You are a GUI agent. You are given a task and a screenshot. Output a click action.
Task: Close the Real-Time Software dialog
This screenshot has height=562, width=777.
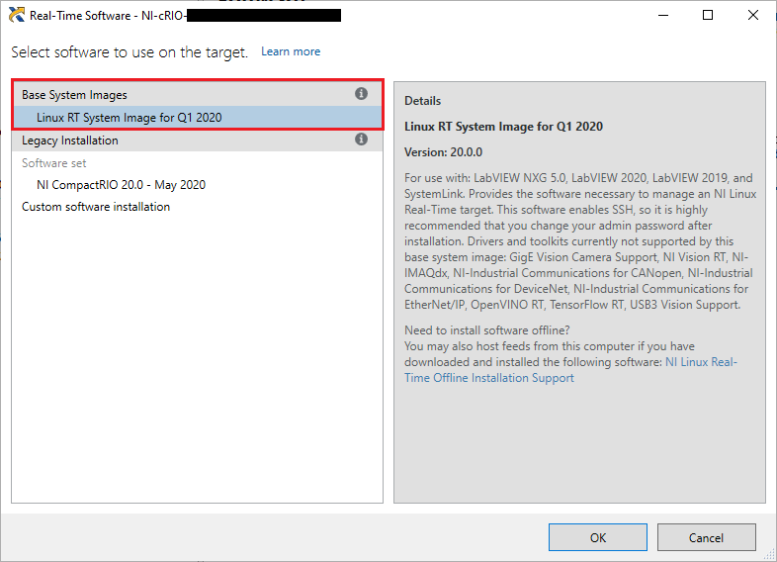752,16
